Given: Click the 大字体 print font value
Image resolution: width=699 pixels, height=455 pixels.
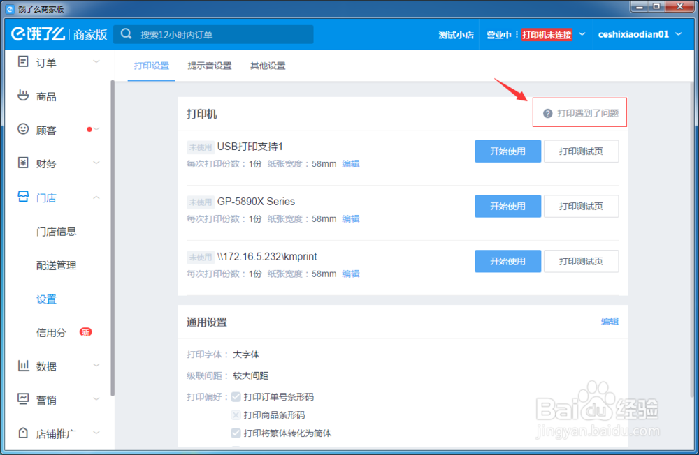Looking at the screenshot, I should [x=246, y=355].
